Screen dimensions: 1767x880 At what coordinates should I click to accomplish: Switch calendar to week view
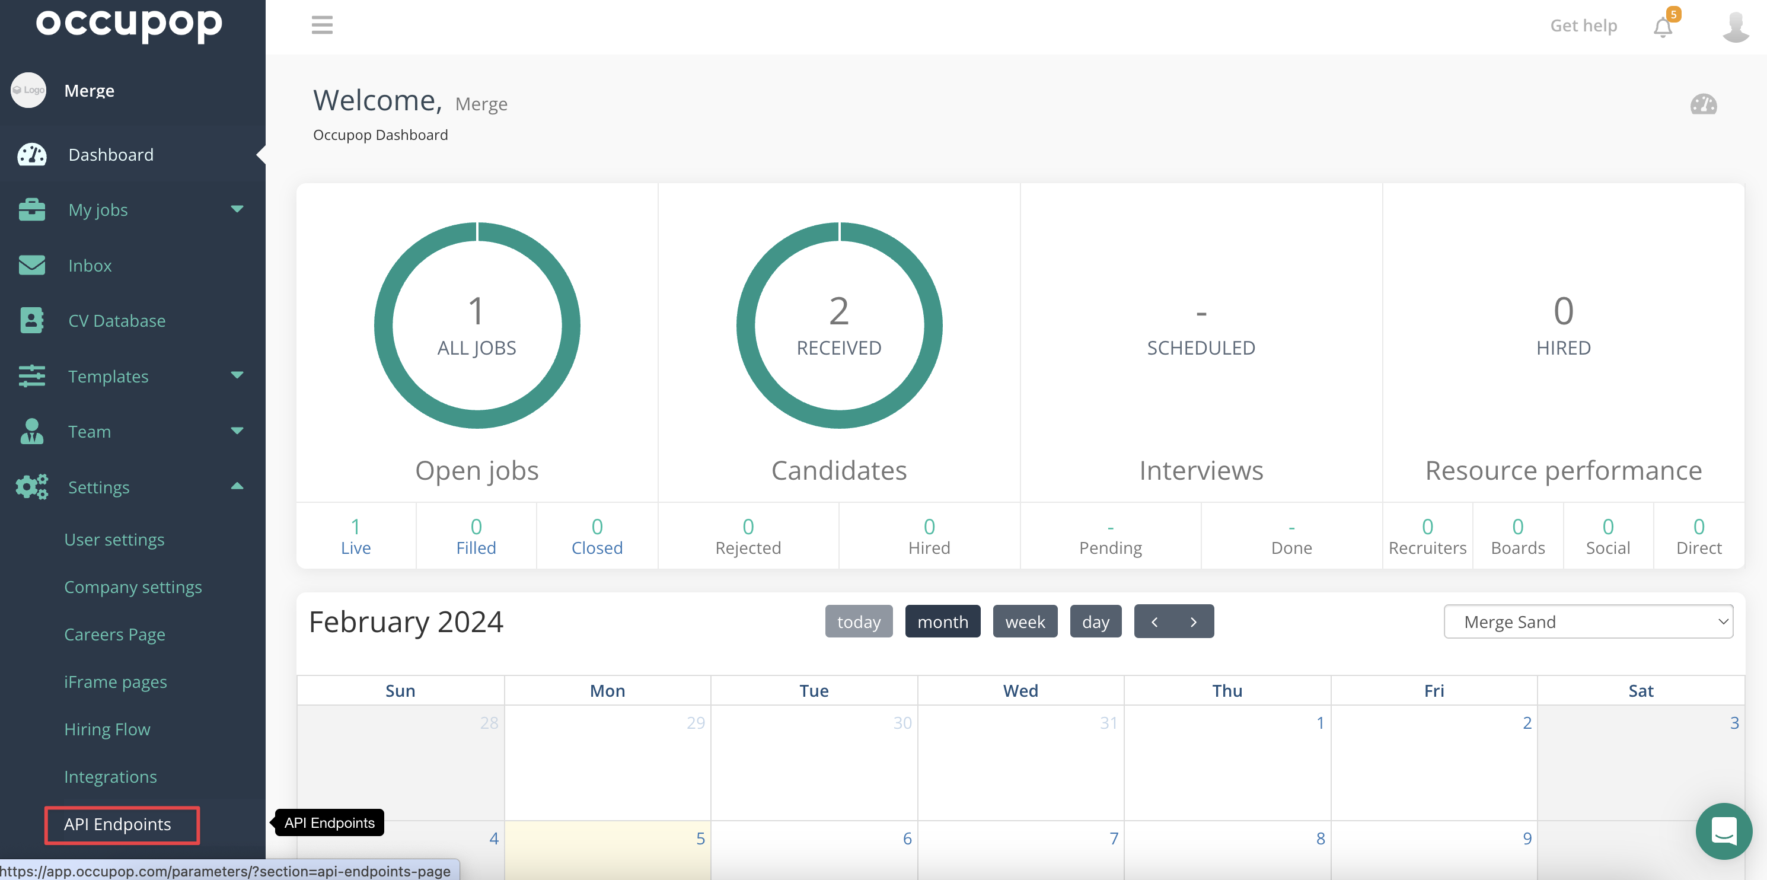1025,621
